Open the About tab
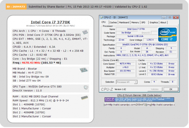Image resolution: width=189 pixels, height=128 pixels. point(163,23)
